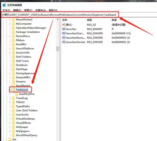Image resolution: width=157 pixels, height=141 pixels.
Task: Click the tree pane scrollbar up arrow
Action: [58, 20]
